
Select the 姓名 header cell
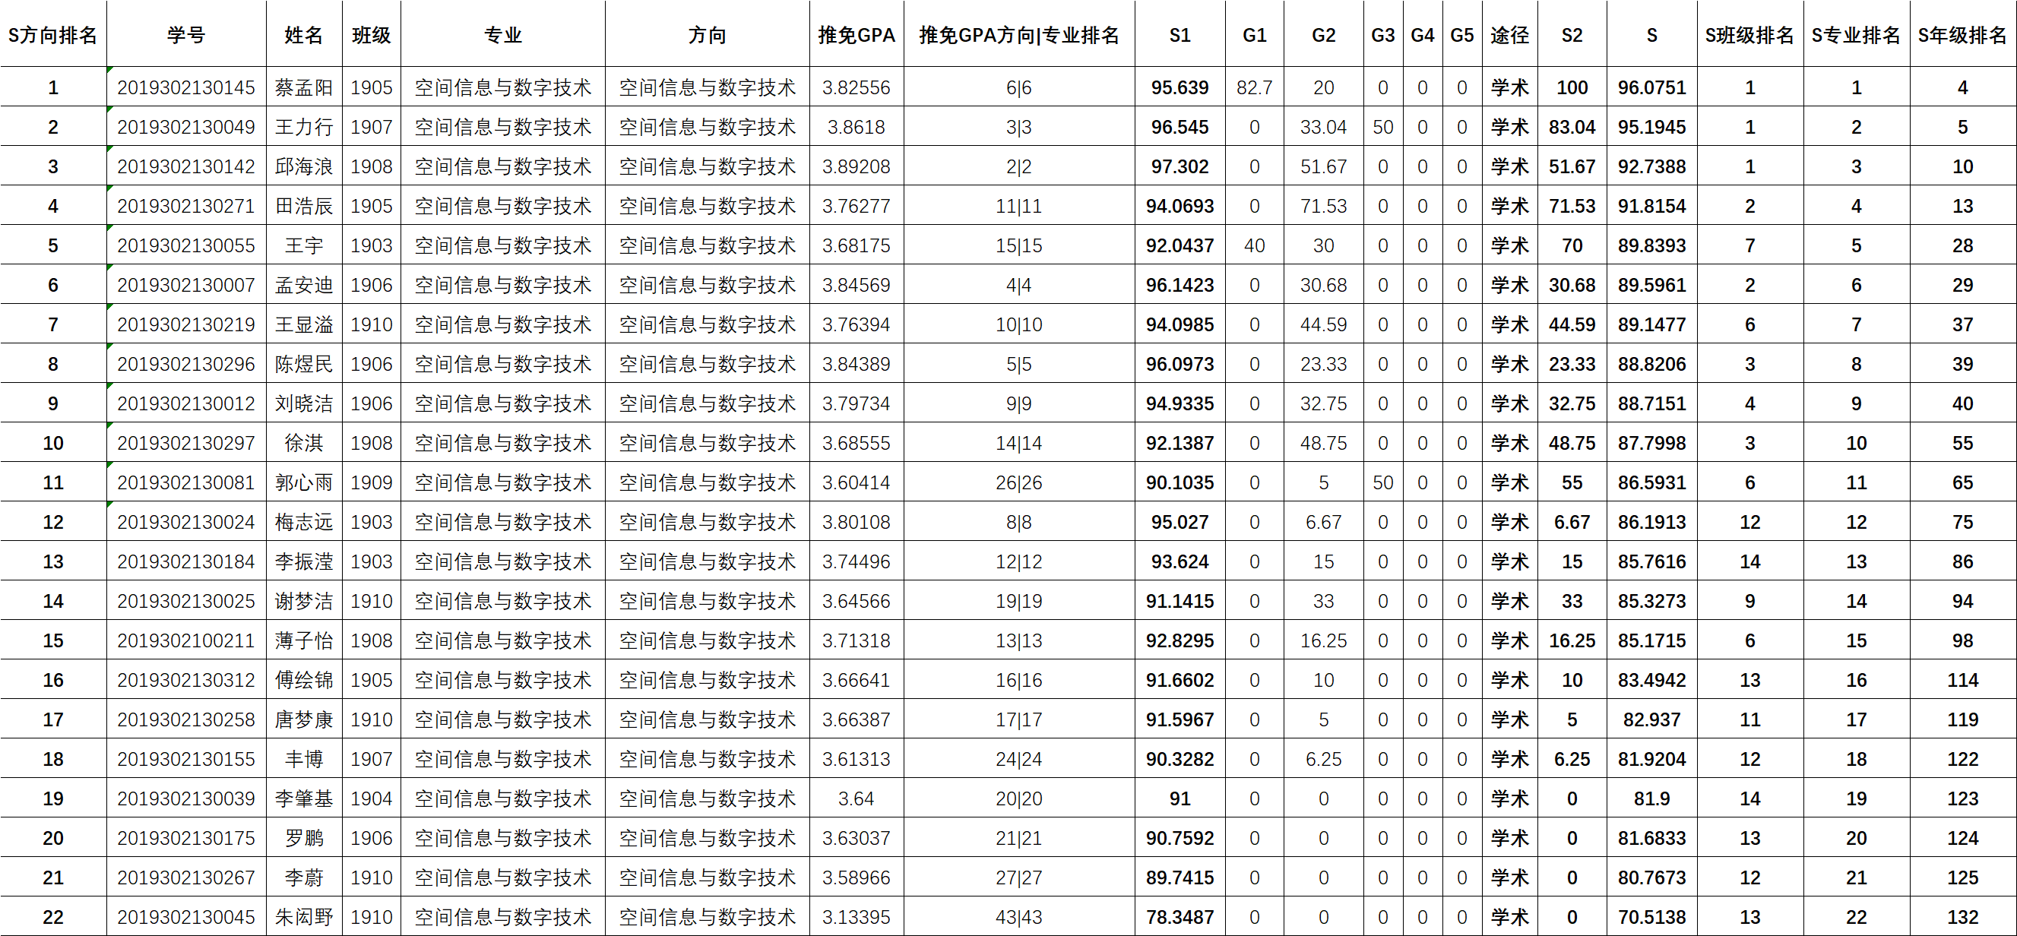[x=304, y=35]
